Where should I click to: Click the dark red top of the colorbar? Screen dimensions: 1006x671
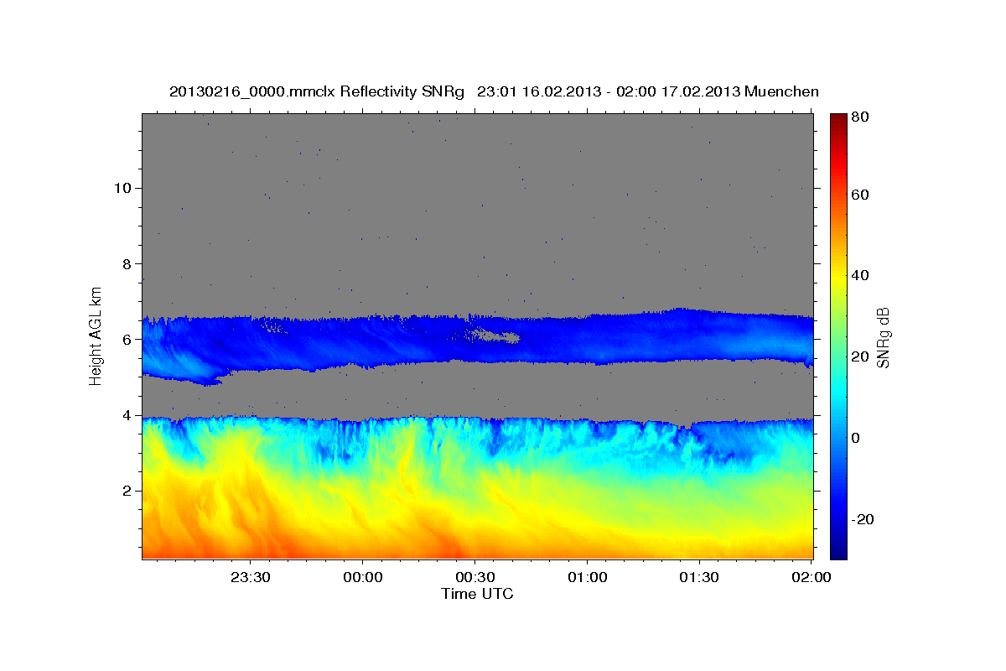pos(838,122)
